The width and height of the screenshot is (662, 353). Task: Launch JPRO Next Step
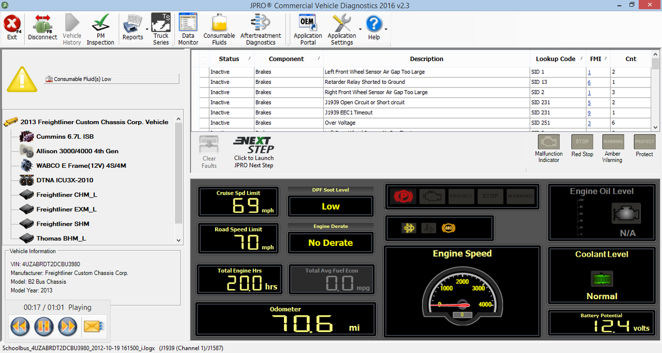pos(254,152)
